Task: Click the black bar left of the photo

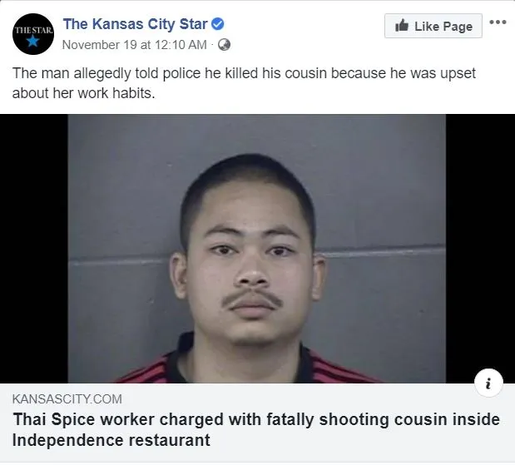Action: click(34, 249)
